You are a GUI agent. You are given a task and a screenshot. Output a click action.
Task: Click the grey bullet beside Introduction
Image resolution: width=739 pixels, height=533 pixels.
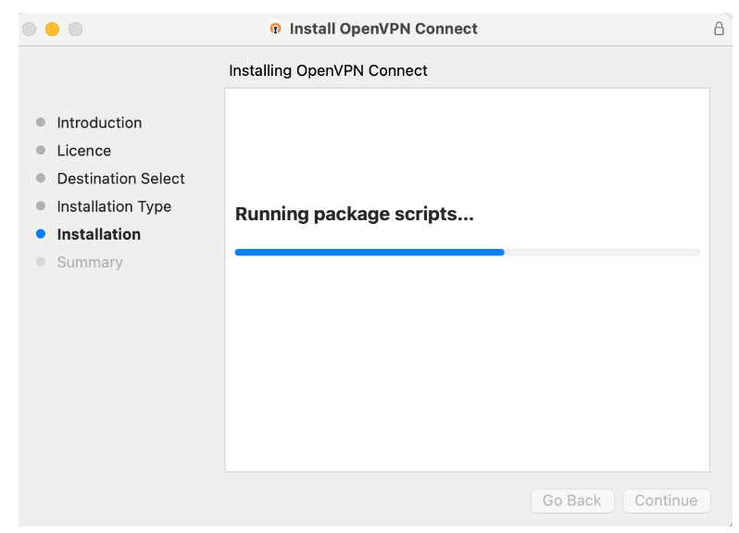pyautogui.click(x=40, y=122)
